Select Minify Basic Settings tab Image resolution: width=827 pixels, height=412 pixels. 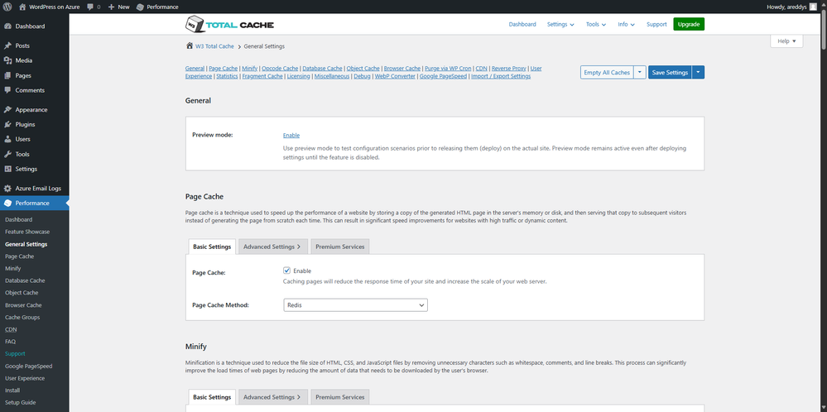(212, 397)
